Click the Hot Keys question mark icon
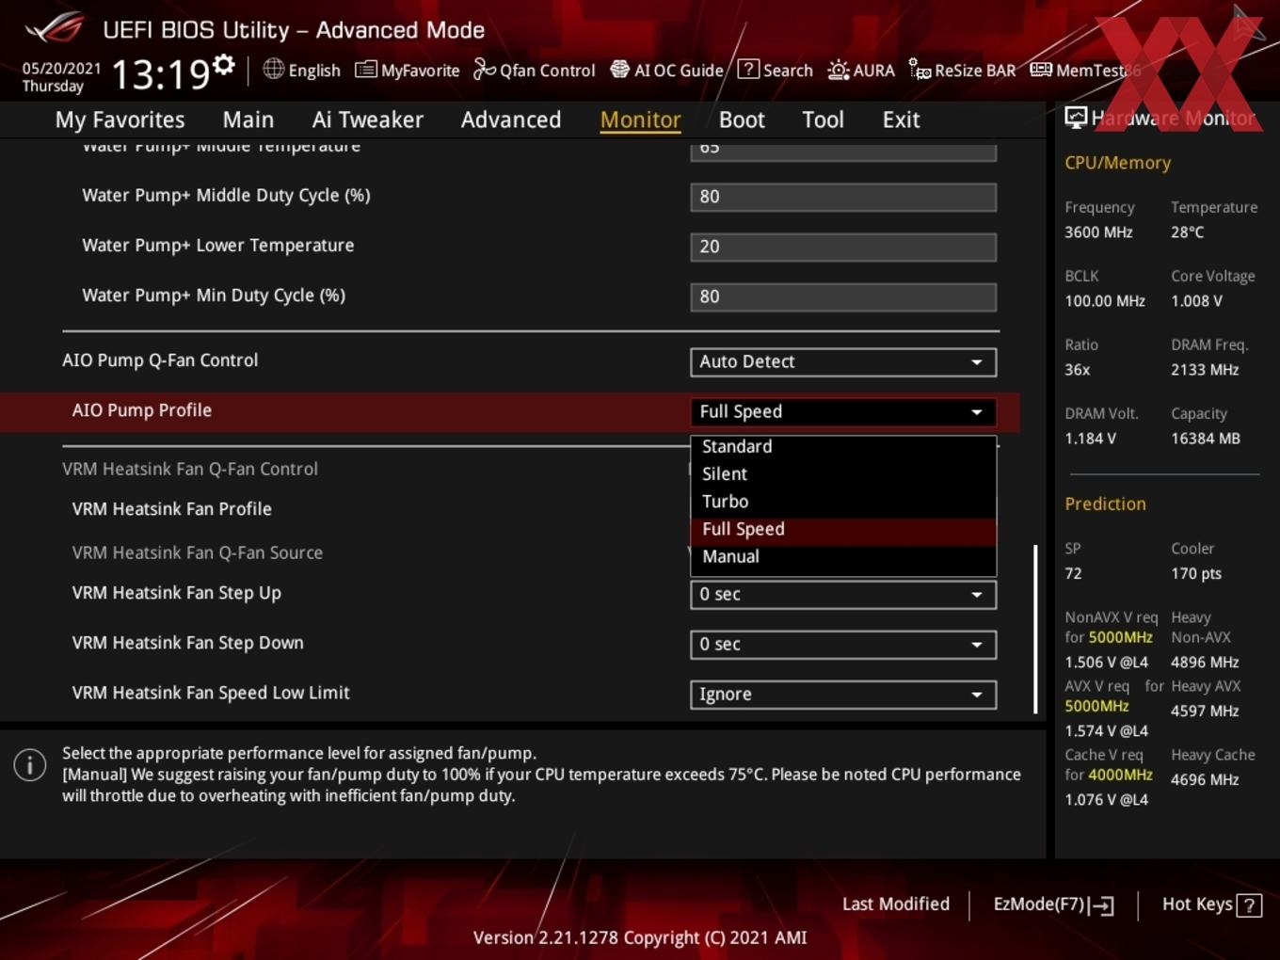This screenshot has width=1280, height=960. [x=1249, y=905]
